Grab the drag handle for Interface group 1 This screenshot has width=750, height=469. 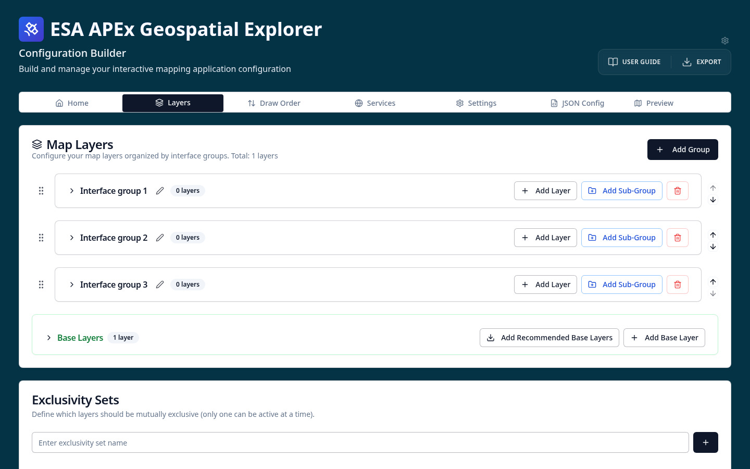[x=41, y=191]
